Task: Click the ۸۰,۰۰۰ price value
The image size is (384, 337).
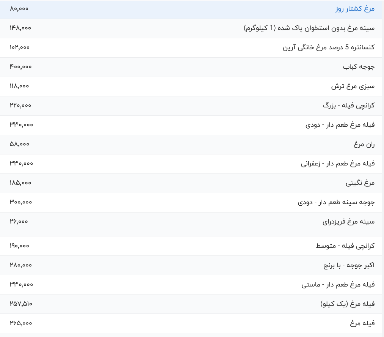Action: (x=18, y=9)
